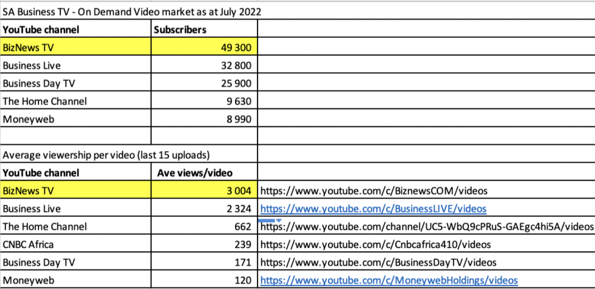Select The Home Channel cell beside 9 630
Image resolution: width=595 pixels, height=289 pixels.
76,101
